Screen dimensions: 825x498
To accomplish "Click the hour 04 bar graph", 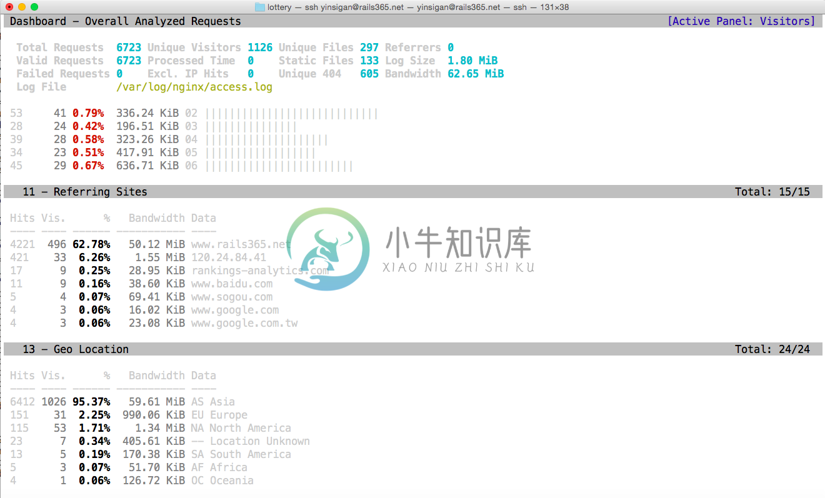I will pyautogui.click(x=266, y=139).
